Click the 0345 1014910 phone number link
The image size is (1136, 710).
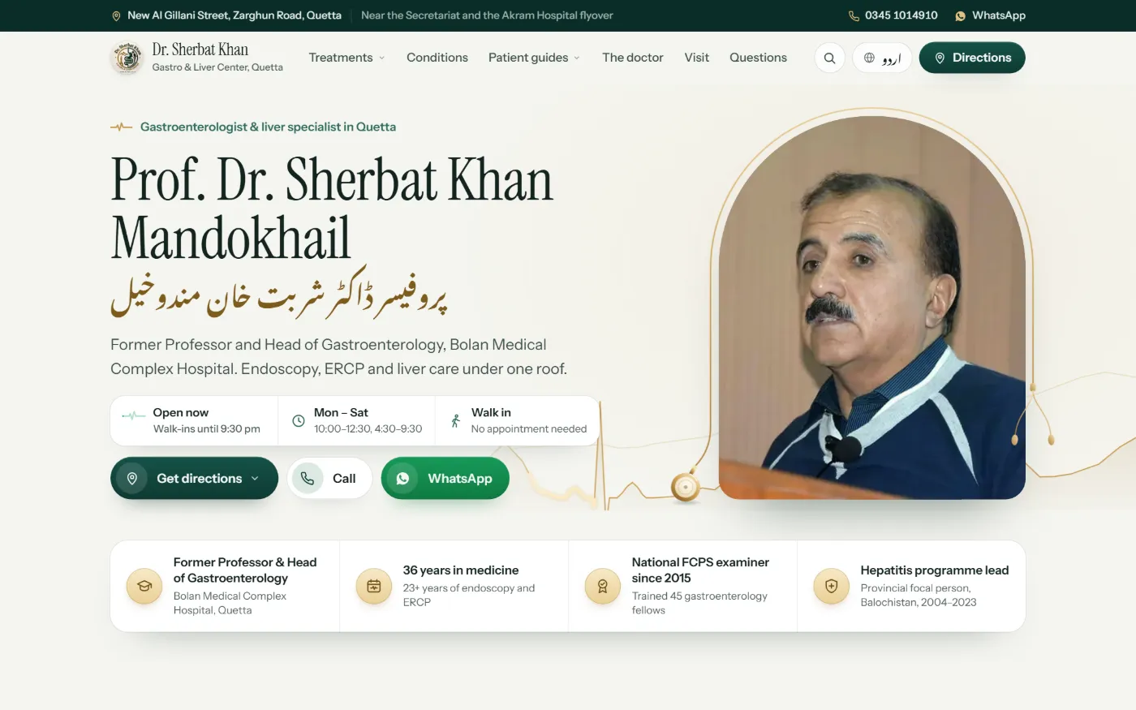[901, 15]
